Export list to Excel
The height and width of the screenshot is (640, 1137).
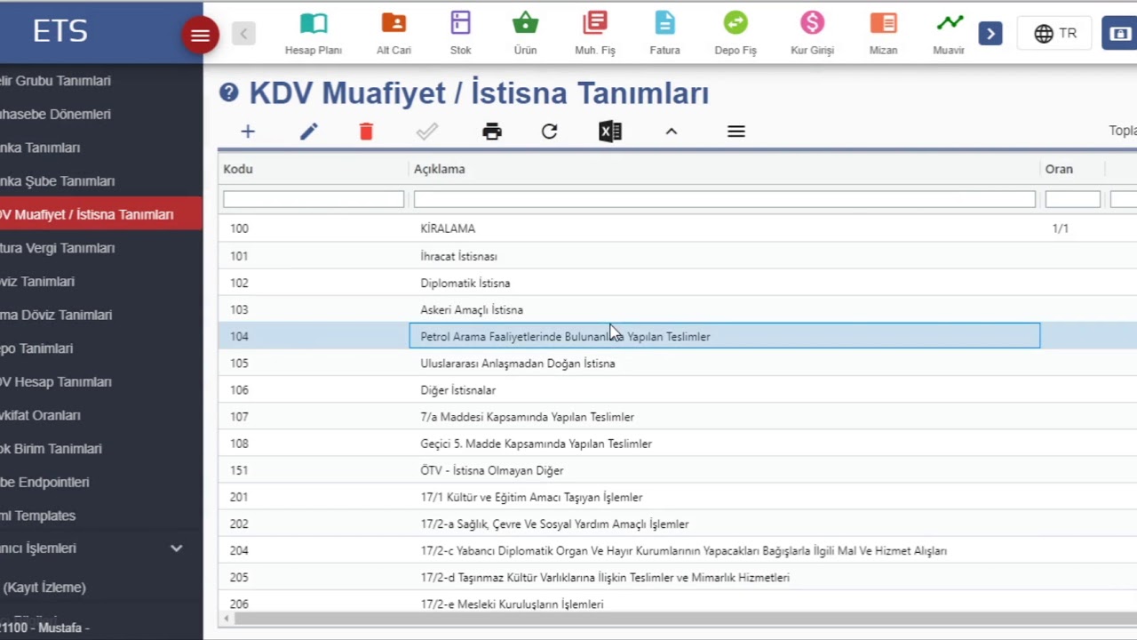[x=610, y=132]
